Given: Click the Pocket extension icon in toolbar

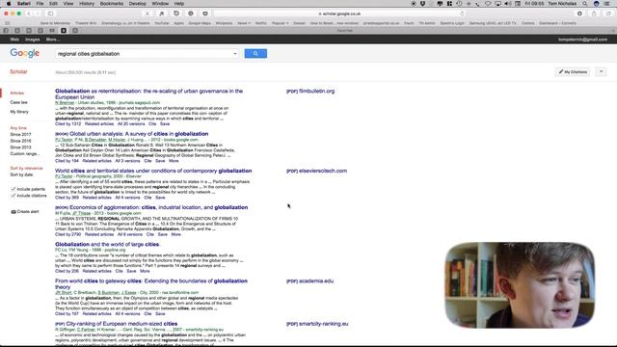Looking at the screenshot, I should click(205, 13).
